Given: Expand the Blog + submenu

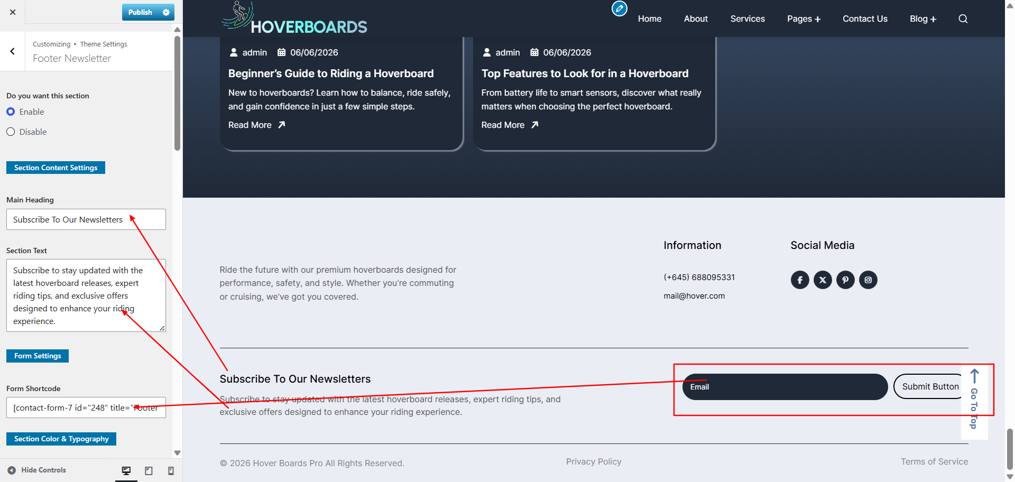Looking at the screenshot, I should pos(923,18).
